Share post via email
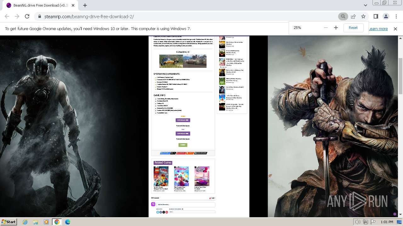Viewport: 403px width, 226px height. [201, 153]
